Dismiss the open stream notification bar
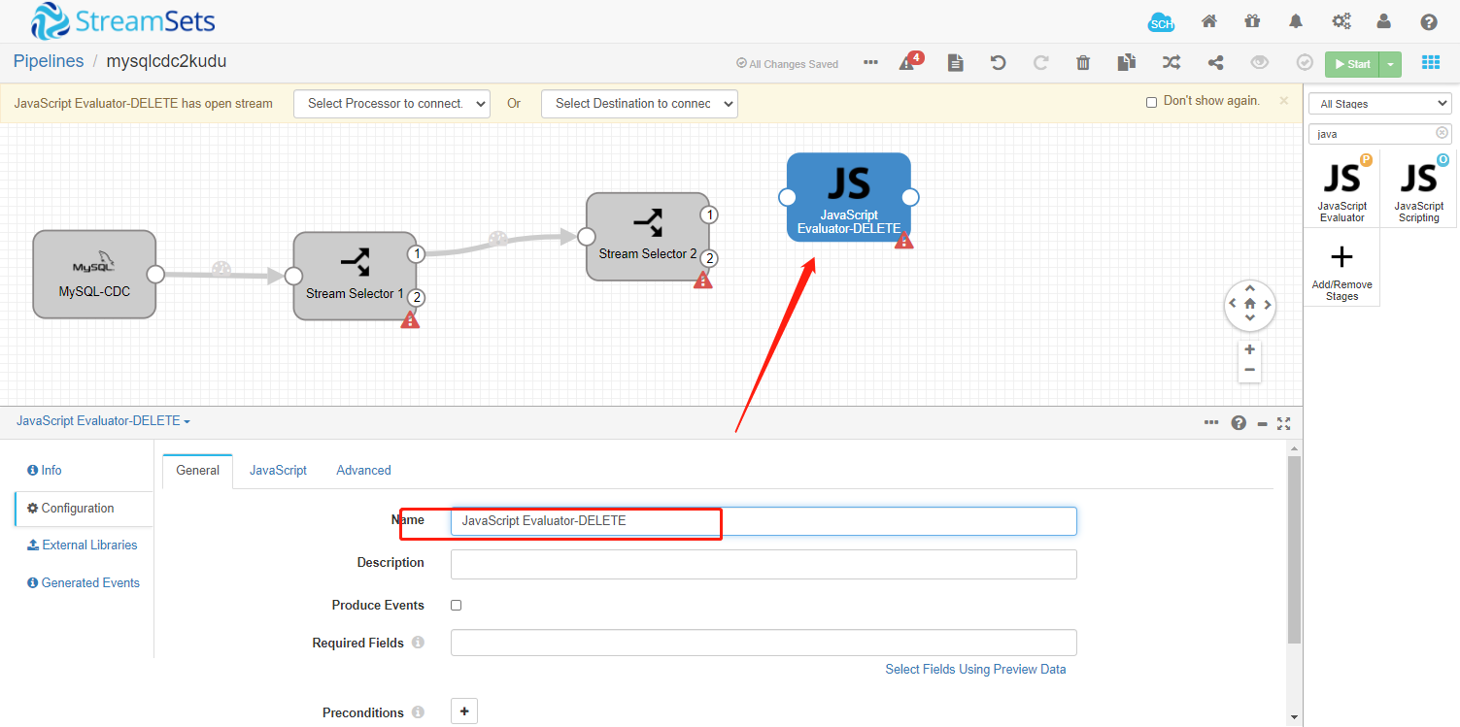 pos(1283,100)
